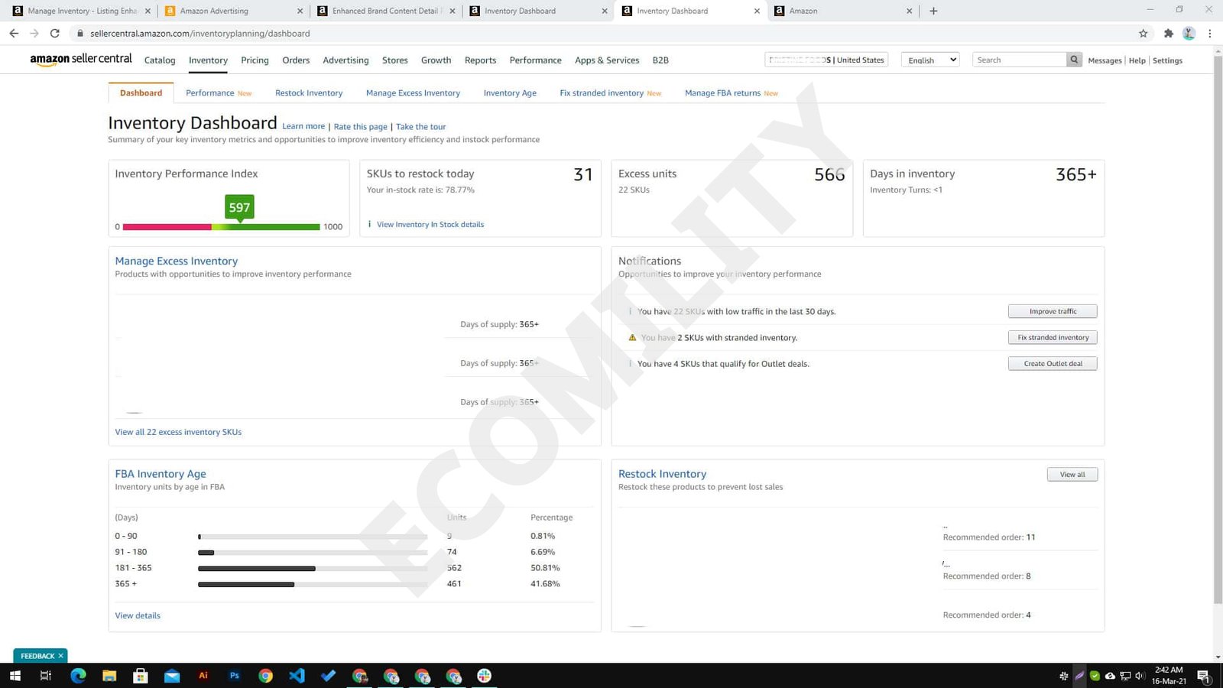1223x688 pixels.
Task: Click the 365 + days age bar
Action: click(x=313, y=584)
